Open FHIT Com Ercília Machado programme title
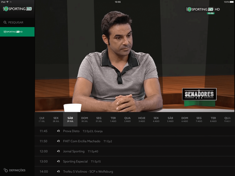Image resolution: width=235 pixels, height=176 pixels. point(82,141)
